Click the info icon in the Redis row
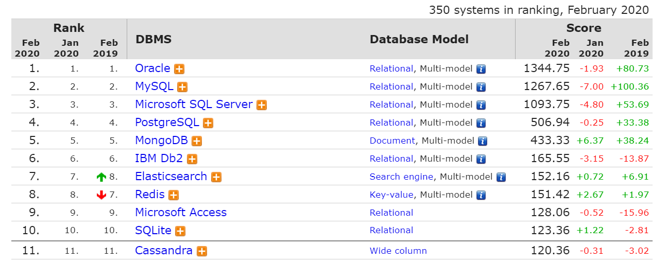 coord(481,195)
